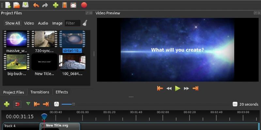Add a new track to the timeline
The width and height of the screenshot is (261, 130).
(x=7, y=104)
